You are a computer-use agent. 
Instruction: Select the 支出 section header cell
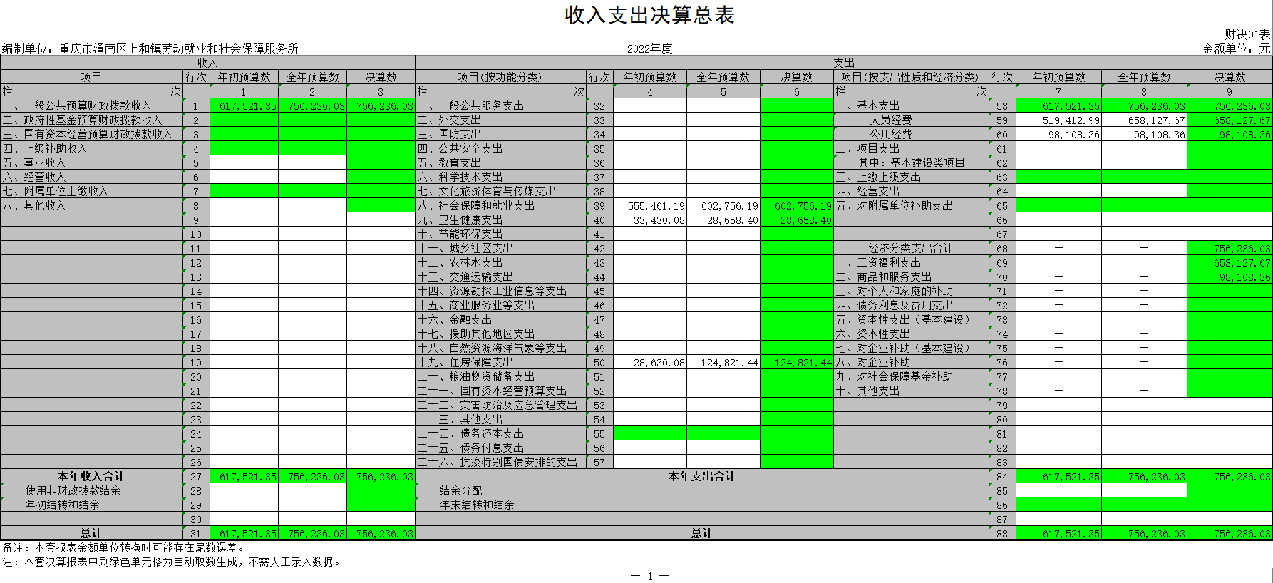(x=844, y=63)
